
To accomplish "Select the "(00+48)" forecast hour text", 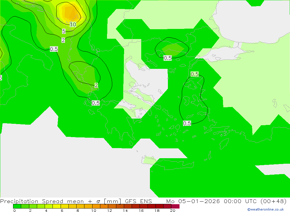I will 273,201.
